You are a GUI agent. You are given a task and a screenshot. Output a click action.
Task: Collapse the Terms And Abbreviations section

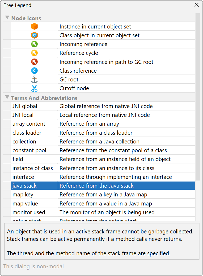(7, 97)
